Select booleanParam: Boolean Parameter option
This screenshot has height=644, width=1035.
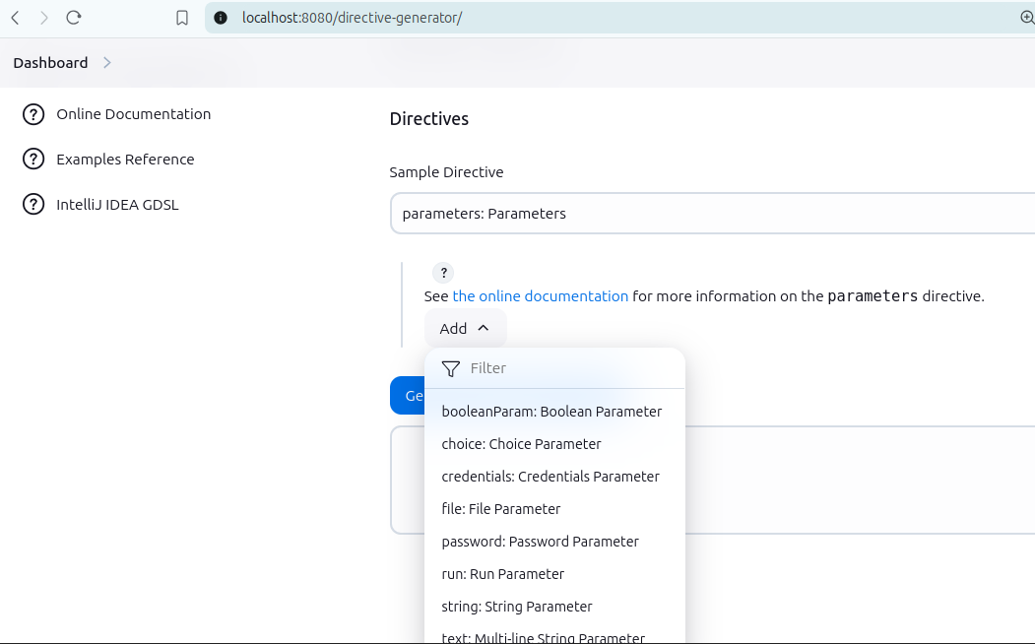tap(551, 412)
